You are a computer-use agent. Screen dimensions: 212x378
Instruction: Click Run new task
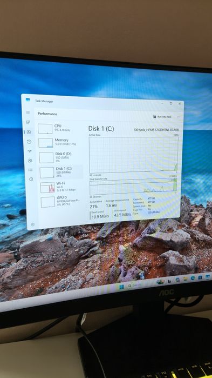click(x=162, y=117)
